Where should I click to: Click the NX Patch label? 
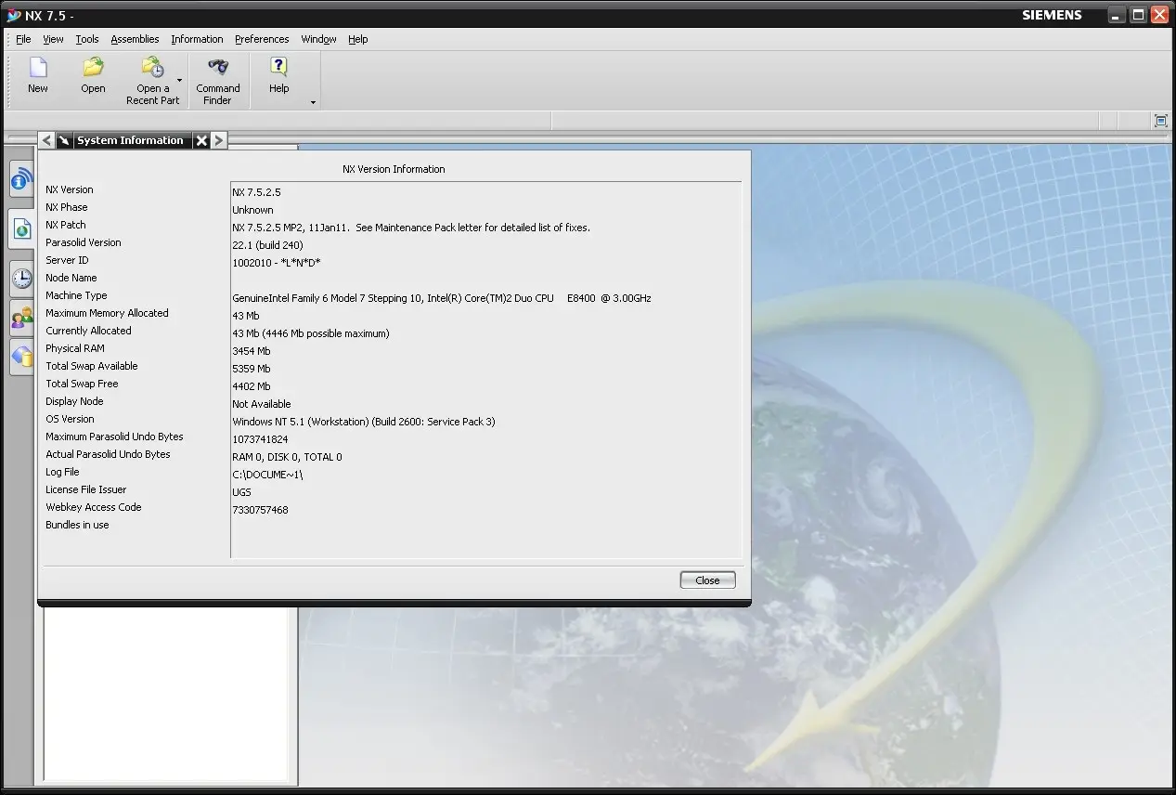(x=66, y=225)
